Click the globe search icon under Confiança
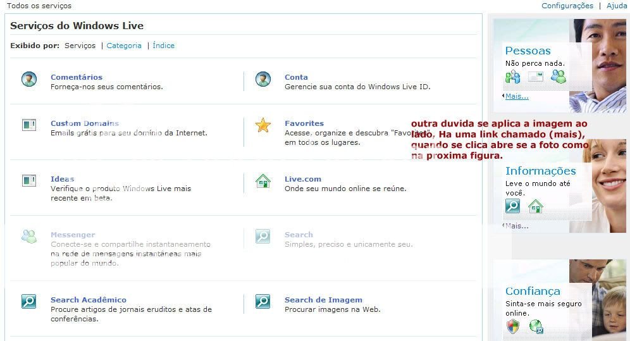This screenshot has width=630, height=341. (x=536, y=326)
